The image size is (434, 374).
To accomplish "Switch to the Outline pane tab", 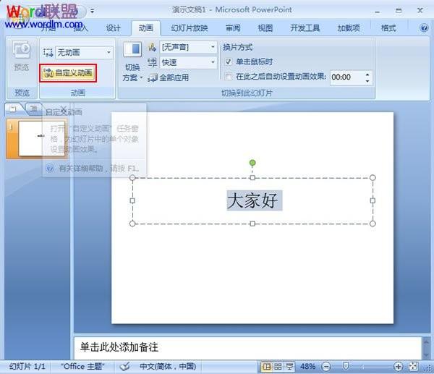I will coord(33,109).
